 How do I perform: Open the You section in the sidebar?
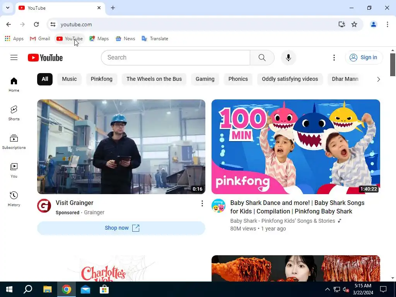coord(14,171)
